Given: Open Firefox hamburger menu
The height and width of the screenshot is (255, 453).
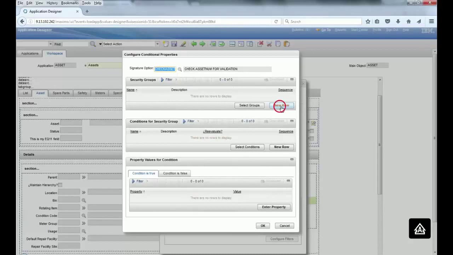Looking at the screenshot, I should pyautogui.click(x=431, y=22).
